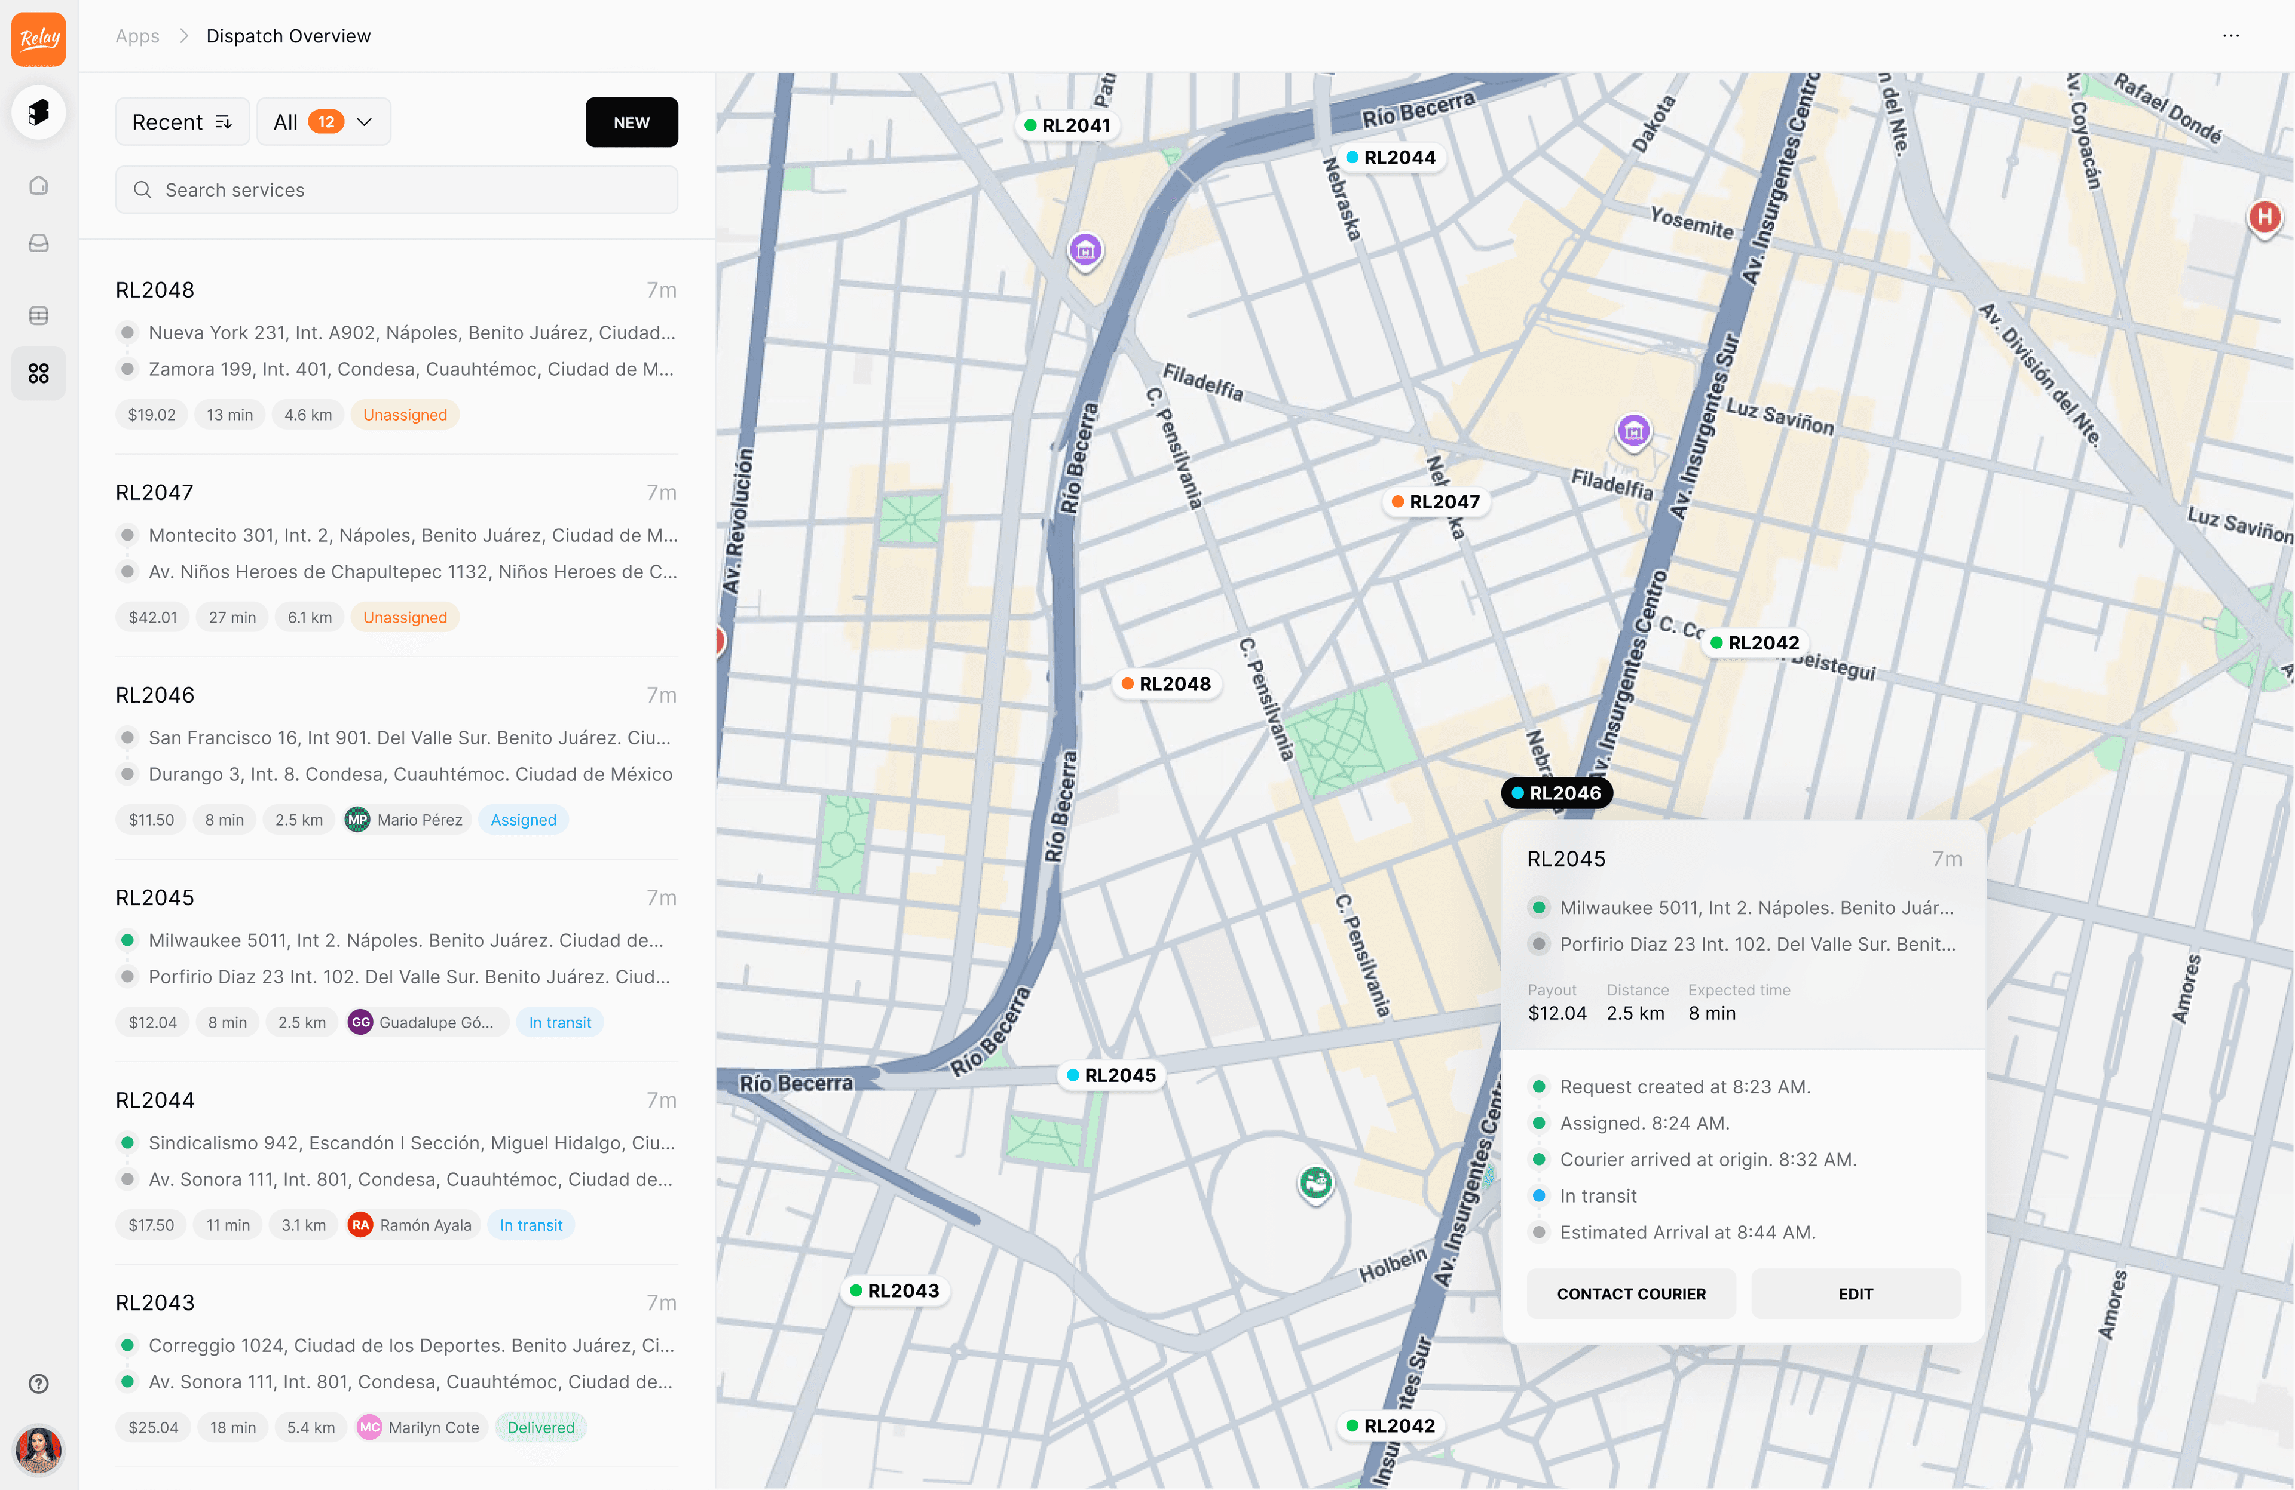The width and height of the screenshot is (2295, 1490).
Task: Focus the Search services field
Action: (396, 190)
